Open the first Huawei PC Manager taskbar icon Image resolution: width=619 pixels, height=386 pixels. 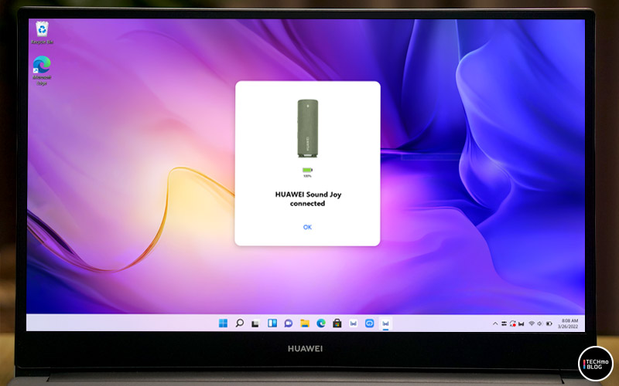(x=354, y=323)
